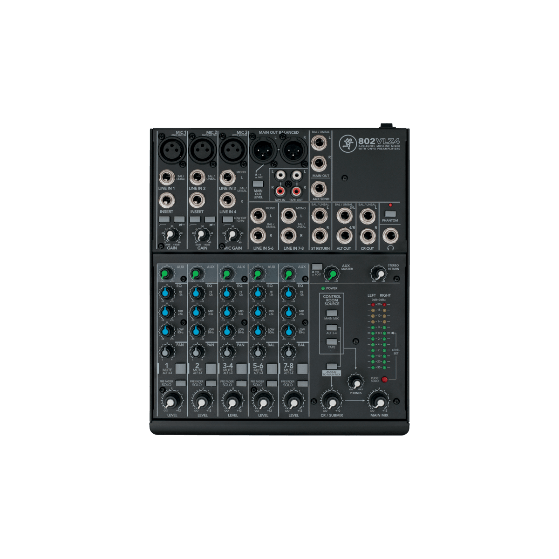
Task: Click the Main Out Balanced left XLR connector
Action: click(264, 151)
